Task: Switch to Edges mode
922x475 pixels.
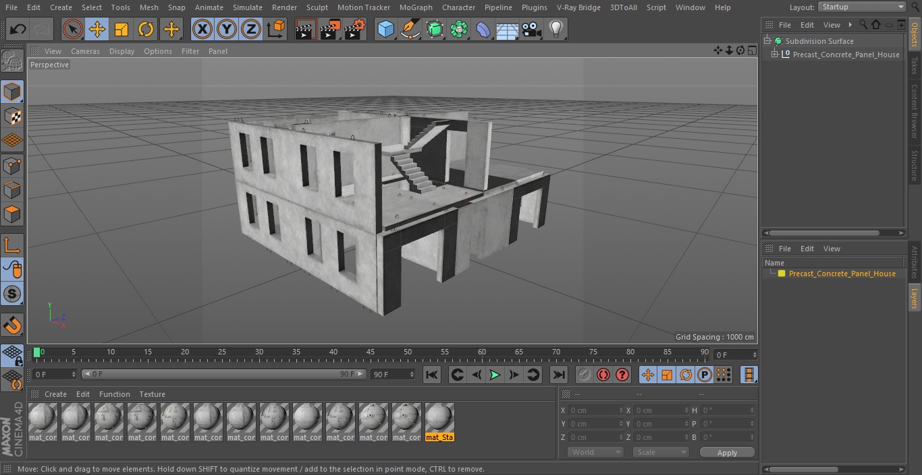Action: pyautogui.click(x=12, y=189)
